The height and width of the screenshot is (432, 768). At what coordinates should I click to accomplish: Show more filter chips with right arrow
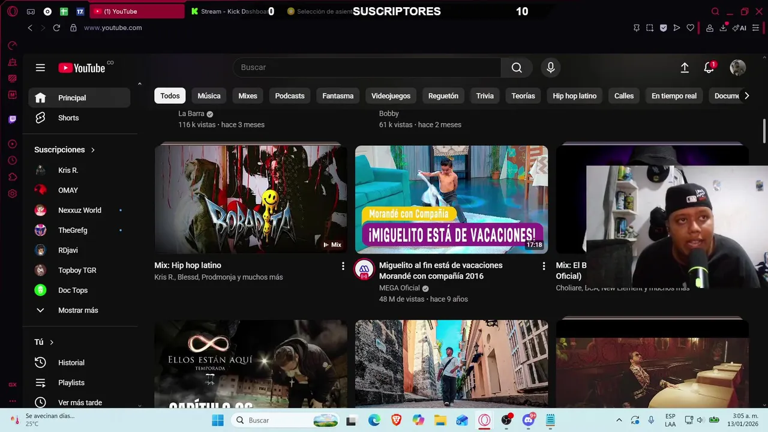click(x=746, y=96)
